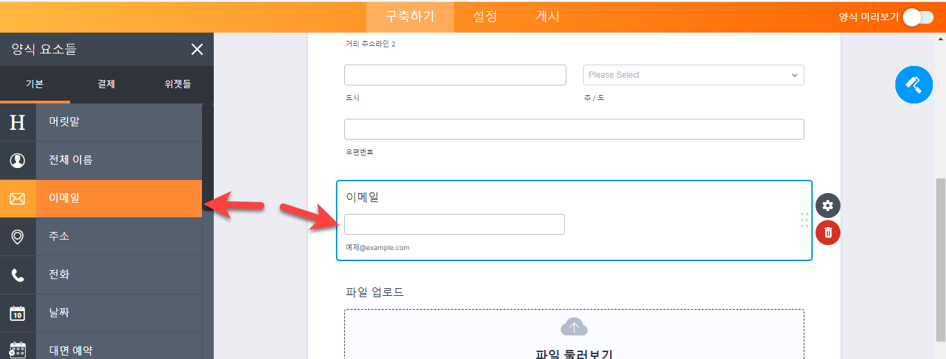Select the 위젯들 elements tab
The width and height of the screenshot is (946, 359).
pyautogui.click(x=178, y=84)
